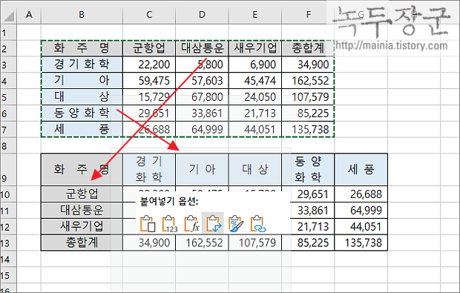Click cell B2 labeled 화 주 명

pyautogui.click(x=82, y=48)
